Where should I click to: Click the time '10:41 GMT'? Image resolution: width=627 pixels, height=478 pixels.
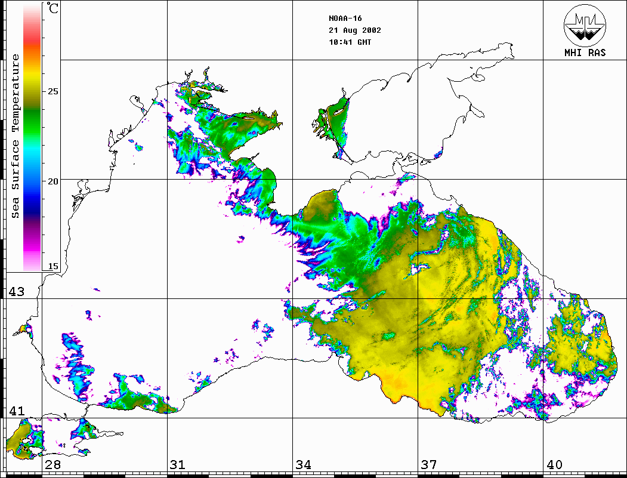click(x=350, y=42)
